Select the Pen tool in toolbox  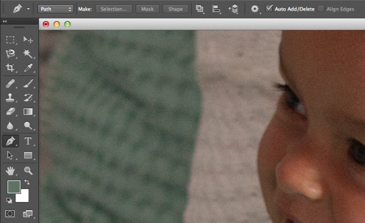click(x=11, y=141)
